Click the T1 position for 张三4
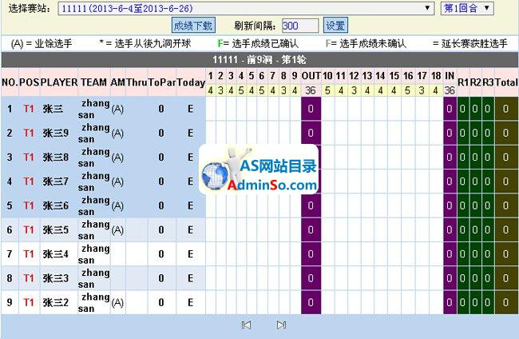Screen dimensions: 519x339 [x=29, y=253]
